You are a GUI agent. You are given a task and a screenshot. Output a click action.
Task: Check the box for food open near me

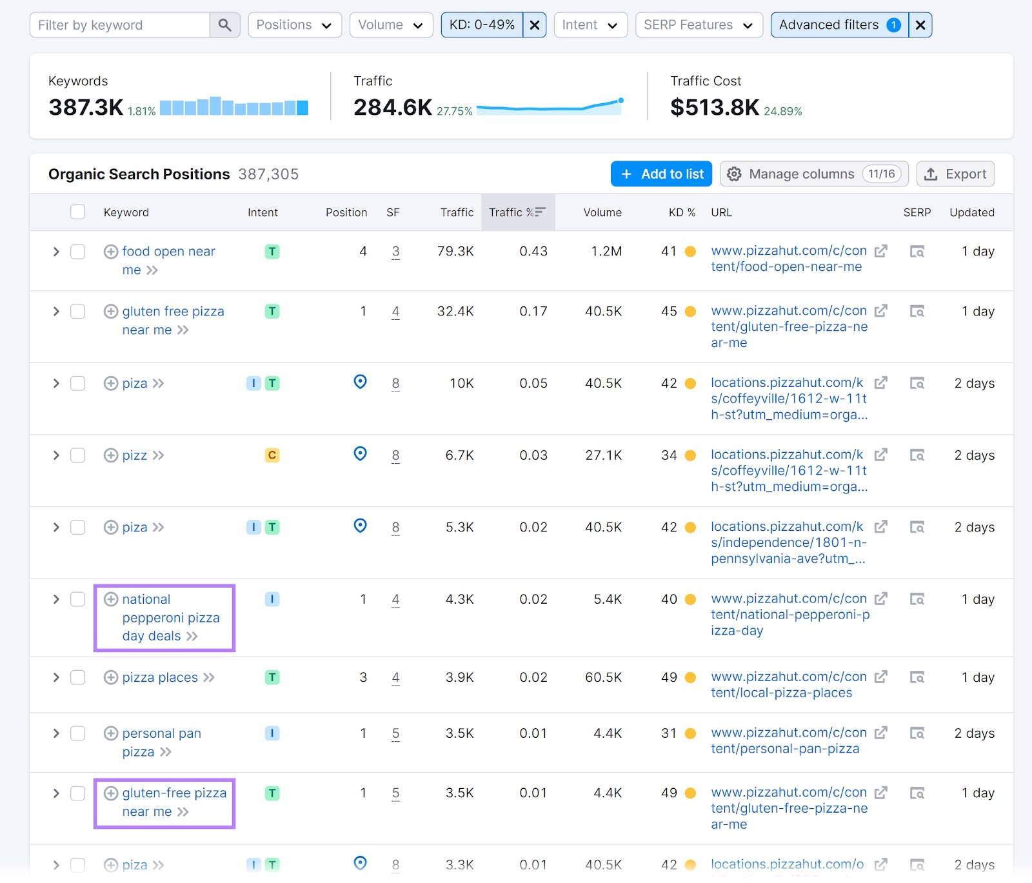pos(78,252)
